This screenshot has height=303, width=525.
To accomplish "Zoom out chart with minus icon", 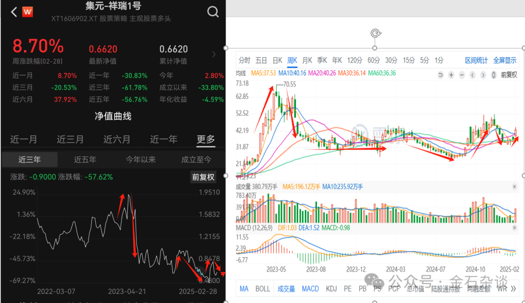I will point(462,75).
